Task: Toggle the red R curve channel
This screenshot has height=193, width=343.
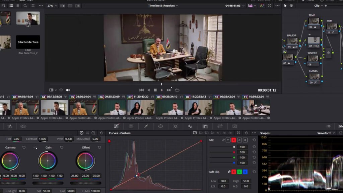Action: click(x=233, y=140)
